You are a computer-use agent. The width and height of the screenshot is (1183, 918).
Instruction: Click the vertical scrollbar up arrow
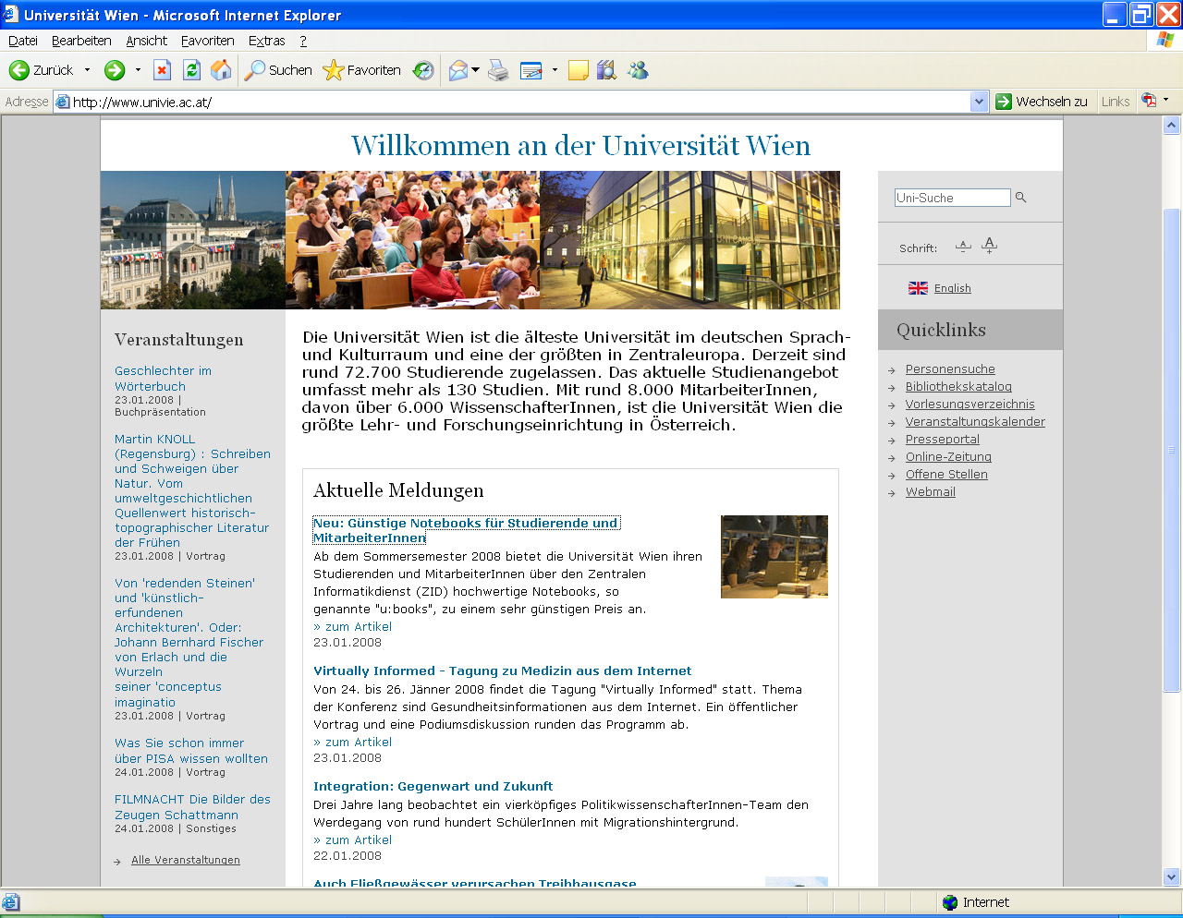[1172, 126]
